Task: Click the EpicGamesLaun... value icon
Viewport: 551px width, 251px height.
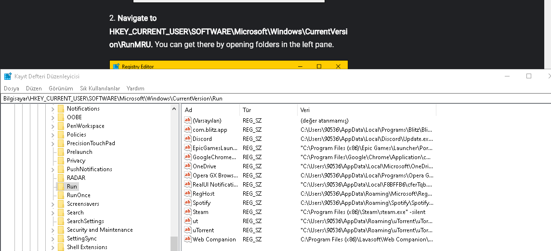Action: point(188,148)
